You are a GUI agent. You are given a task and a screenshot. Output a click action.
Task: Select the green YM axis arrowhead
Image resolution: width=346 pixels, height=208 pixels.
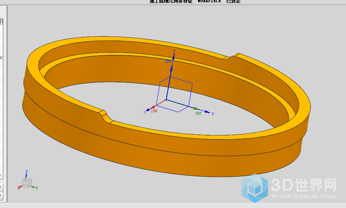(196, 108)
